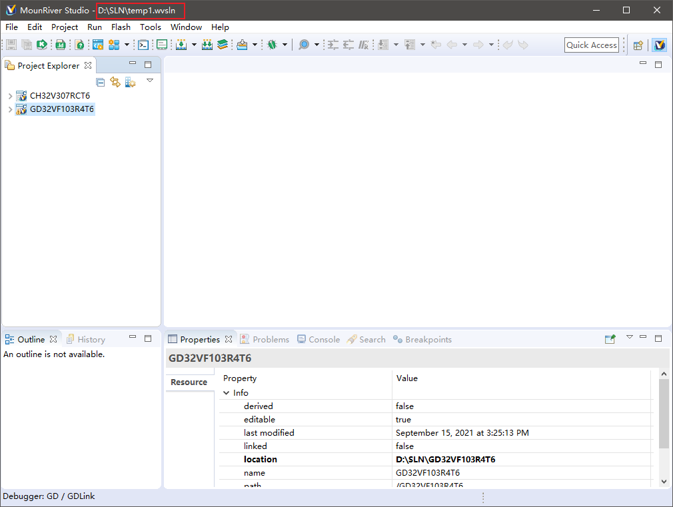The width and height of the screenshot is (673, 507).
Task: Open dropdown next to blue tray icon
Action: 255,45
